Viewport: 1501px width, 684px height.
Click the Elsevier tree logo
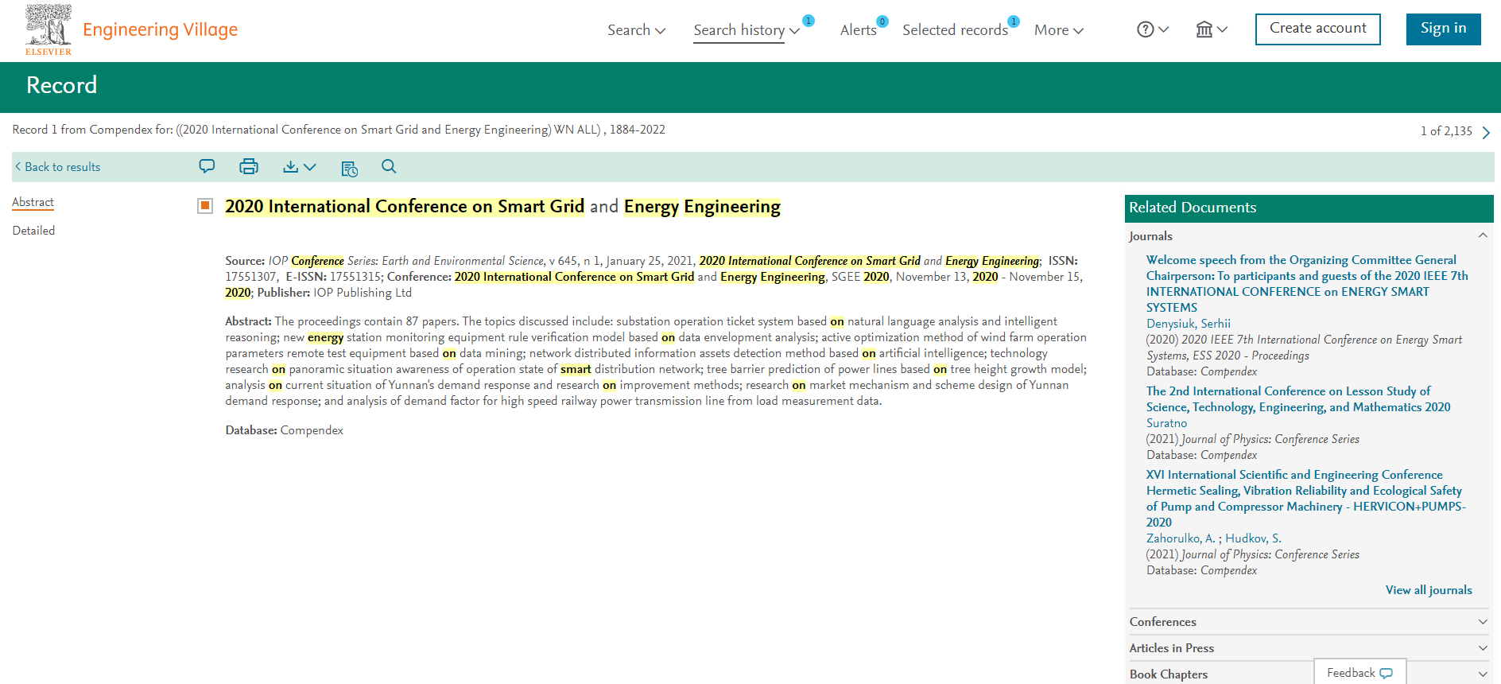[48, 29]
